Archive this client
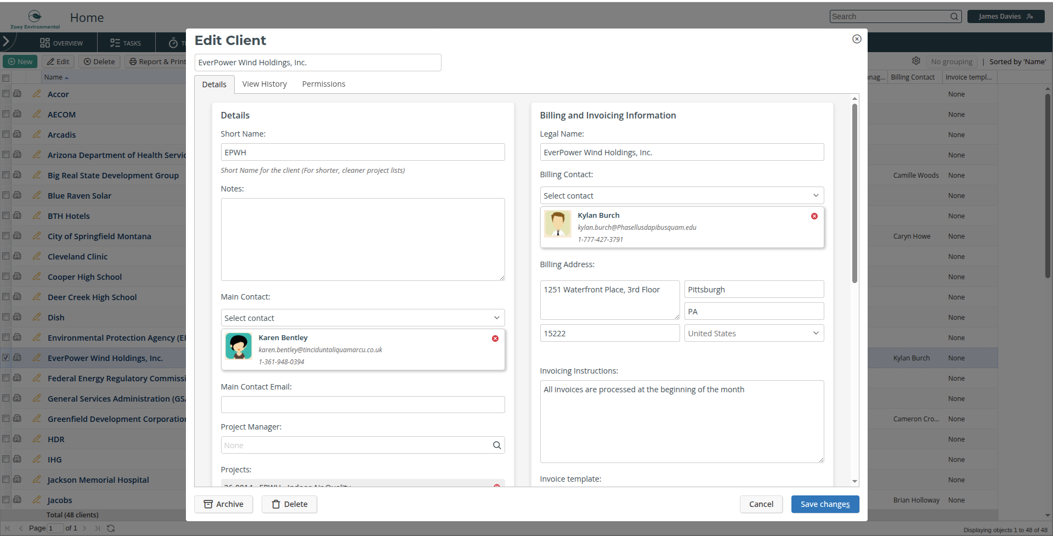The image size is (1053, 536). (x=224, y=504)
